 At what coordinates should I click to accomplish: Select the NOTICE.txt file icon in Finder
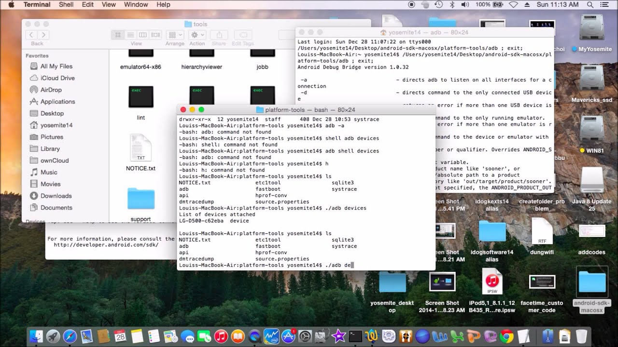(141, 148)
